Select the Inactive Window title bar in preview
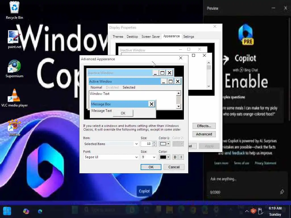 [120, 73]
